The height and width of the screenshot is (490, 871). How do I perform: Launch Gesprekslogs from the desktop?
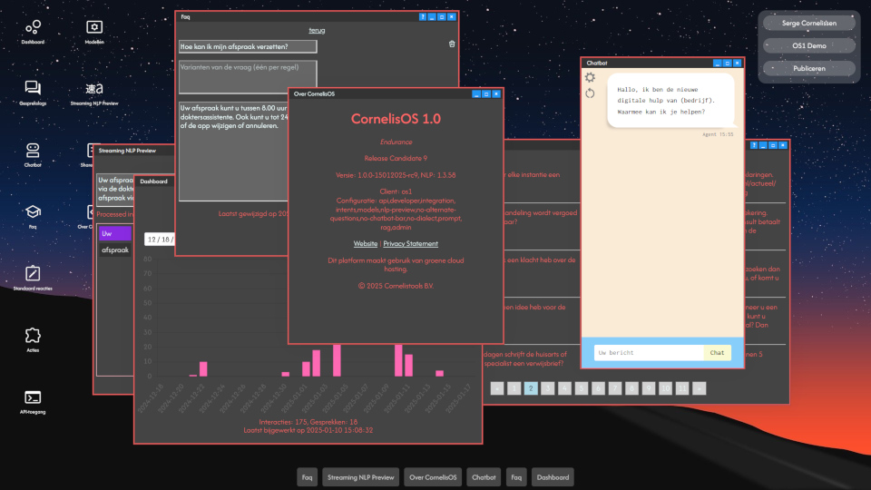pyautogui.click(x=33, y=93)
